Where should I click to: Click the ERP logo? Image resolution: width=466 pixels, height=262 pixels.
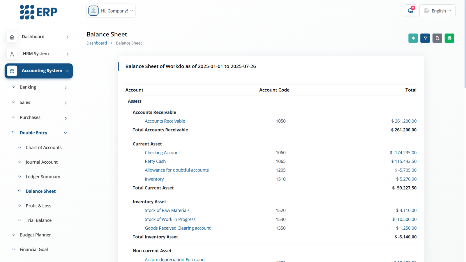tap(38, 12)
